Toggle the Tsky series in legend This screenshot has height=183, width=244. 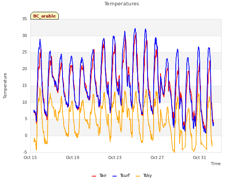point(144,175)
